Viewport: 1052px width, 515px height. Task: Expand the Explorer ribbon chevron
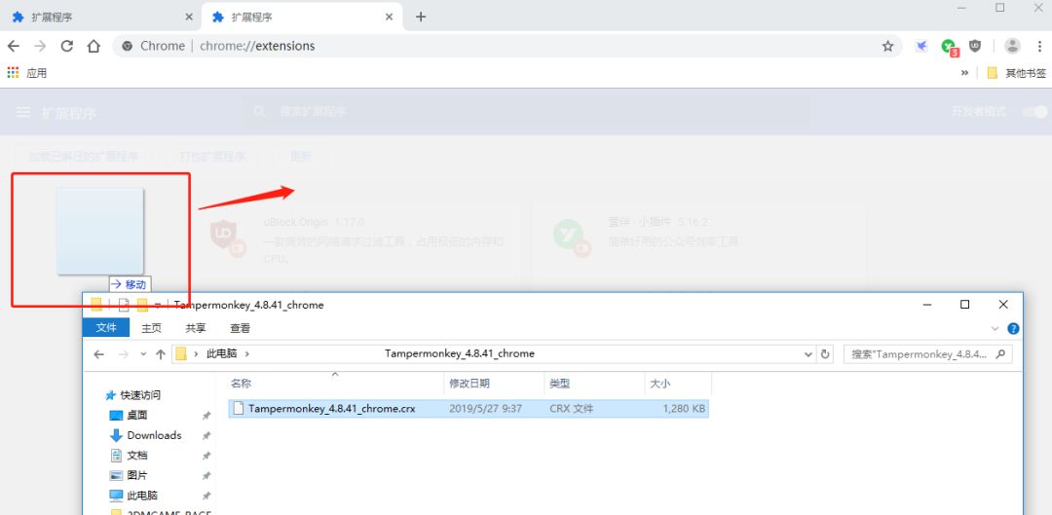(x=995, y=329)
